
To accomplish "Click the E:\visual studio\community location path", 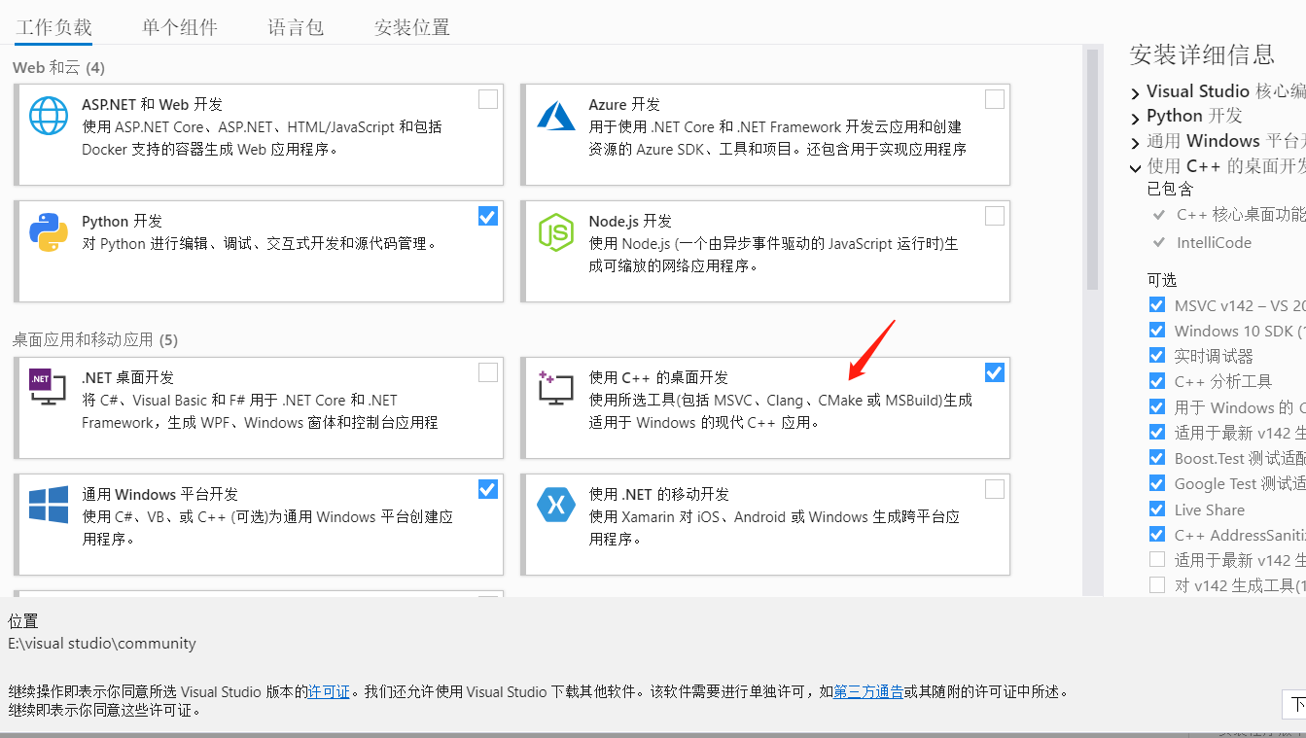I will (102, 643).
